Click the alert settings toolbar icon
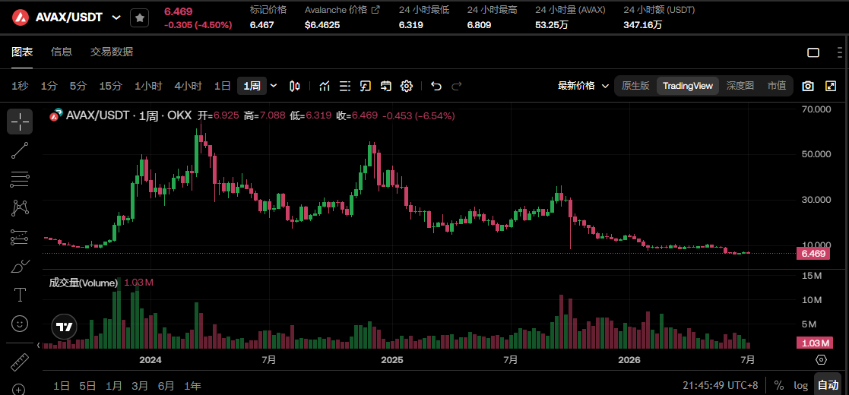The image size is (849, 395). pos(386,86)
